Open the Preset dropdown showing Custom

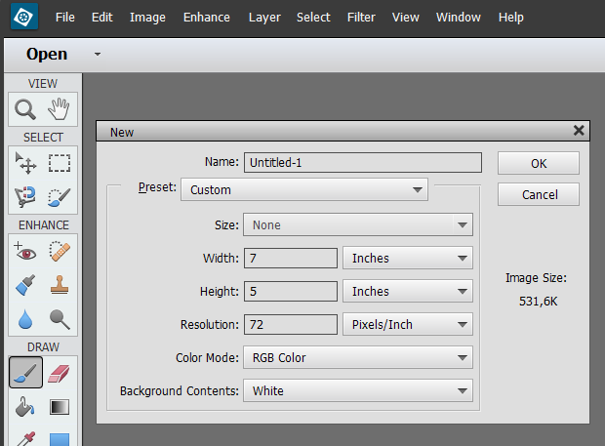tap(304, 189)
